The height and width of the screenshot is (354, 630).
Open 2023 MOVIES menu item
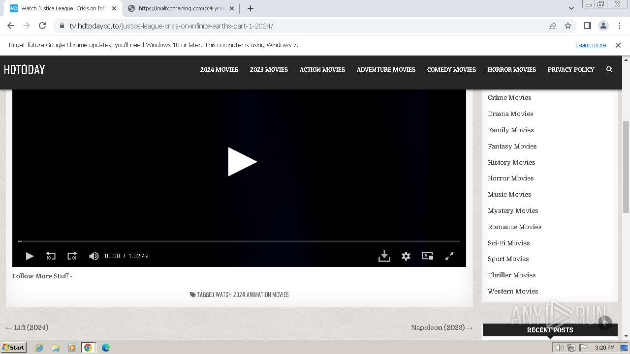click(x=269, y=69)
